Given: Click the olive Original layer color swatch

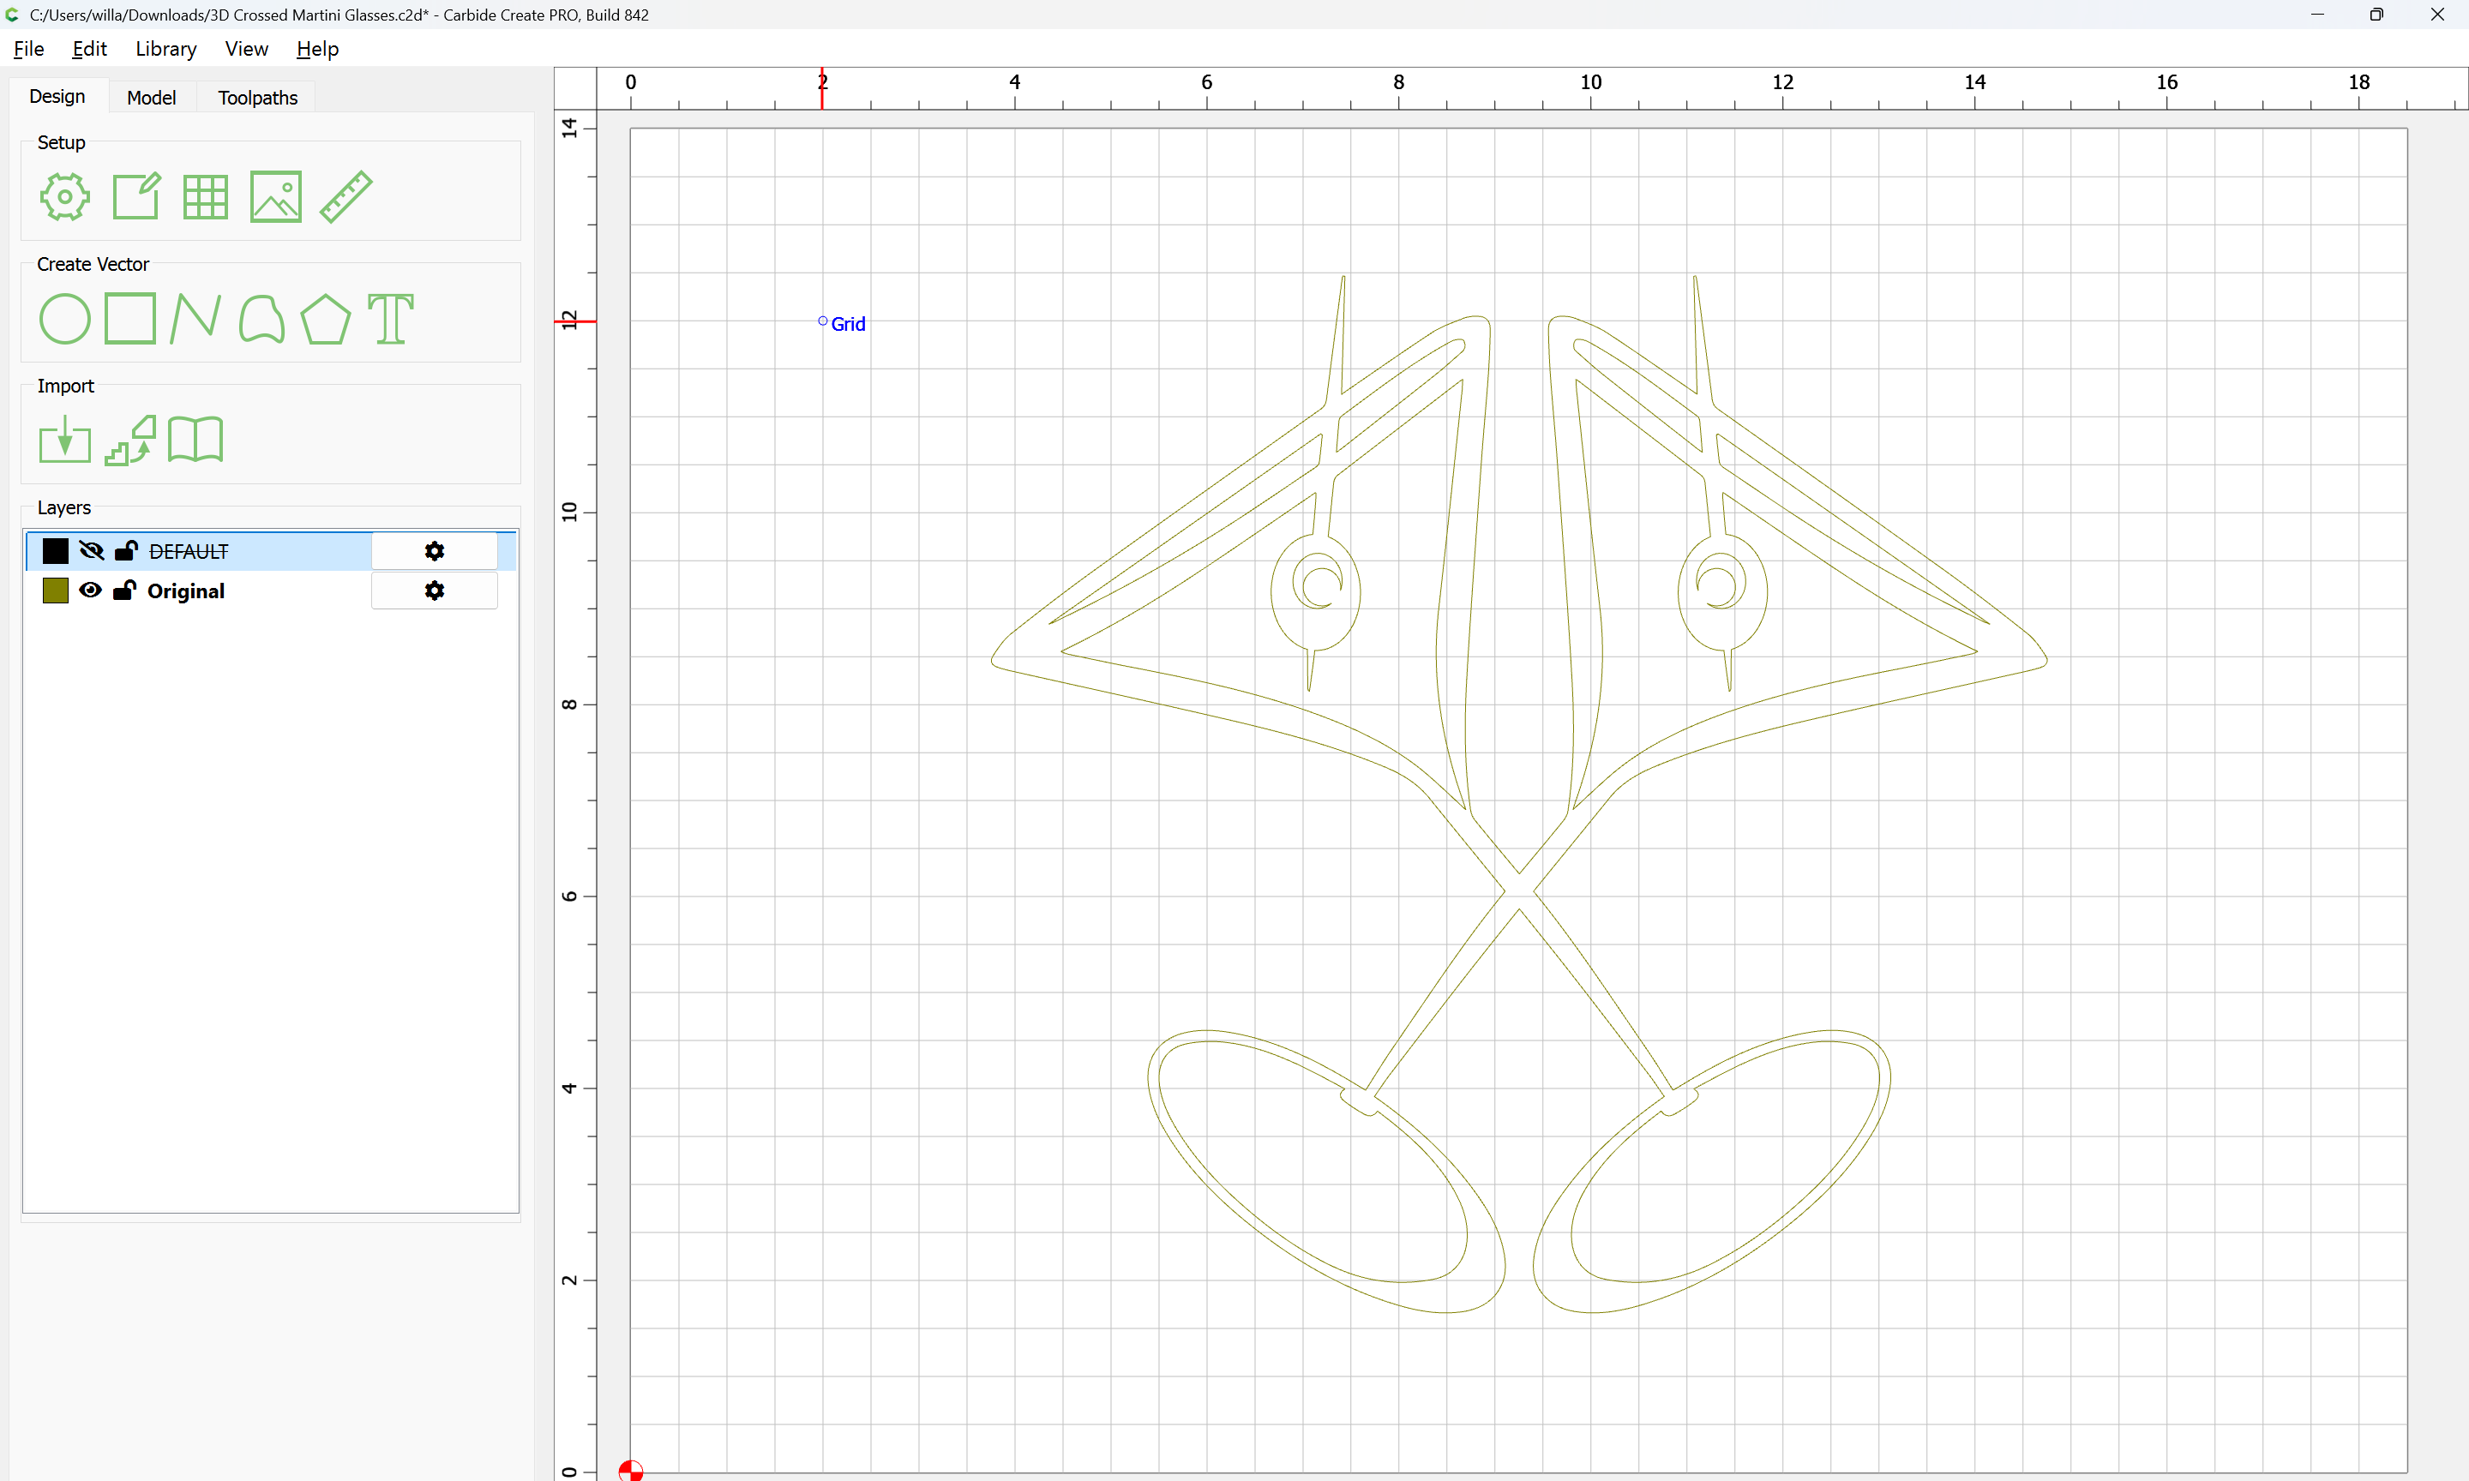Looking at the screenshot, I should [x=56, y=591].
